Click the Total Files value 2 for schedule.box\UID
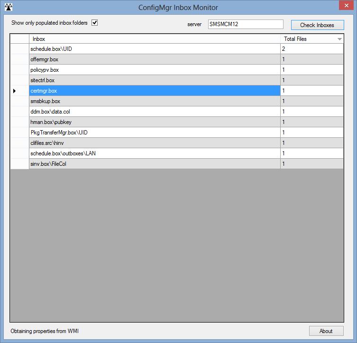This screenshot has width=357, height=343. [x=312, y=49]
